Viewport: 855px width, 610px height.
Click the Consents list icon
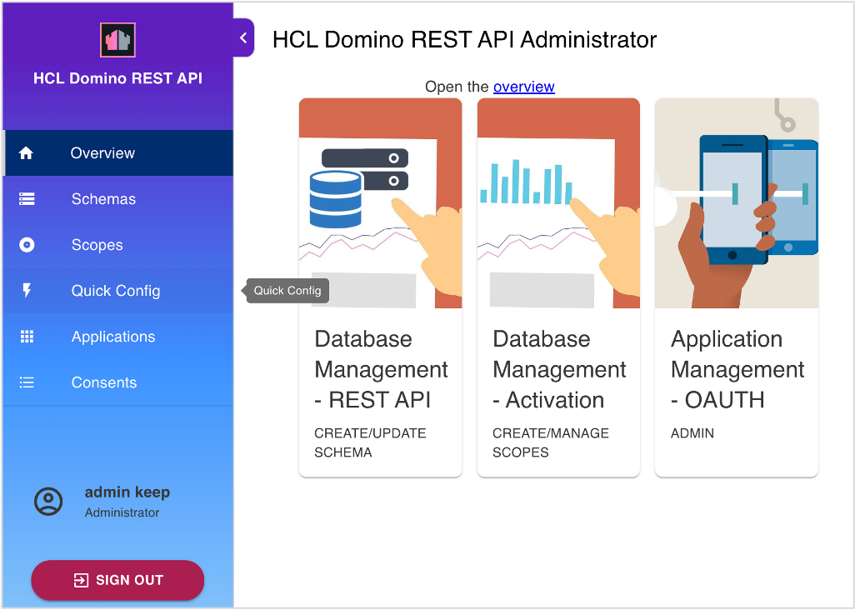pos(27,382)
